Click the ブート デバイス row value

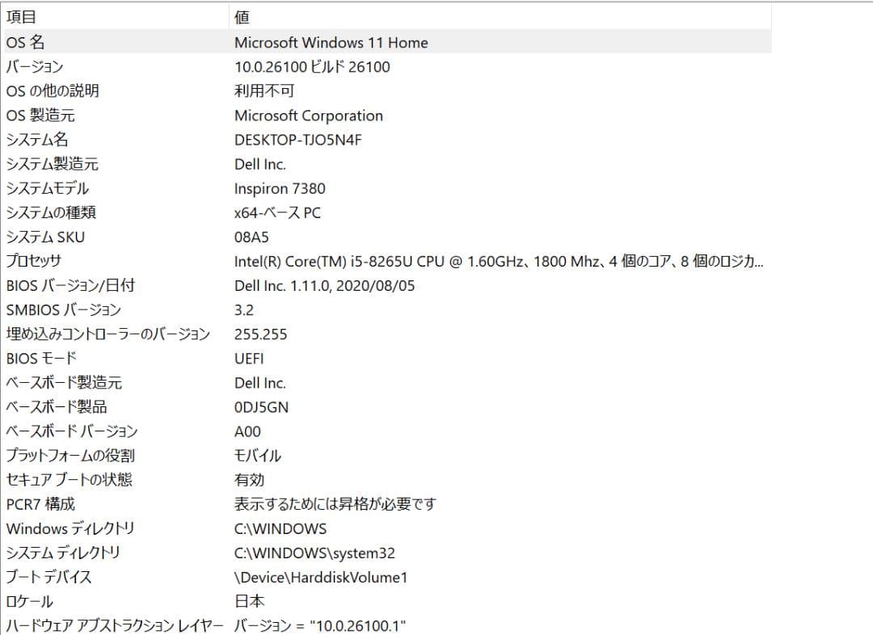tap(320, 577)
